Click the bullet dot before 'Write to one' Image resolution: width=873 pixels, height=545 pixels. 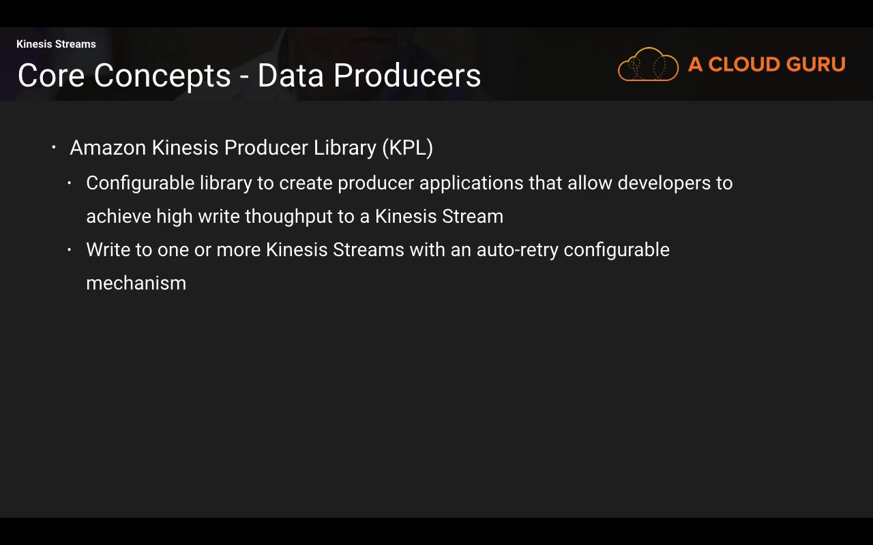coord(70,249)
